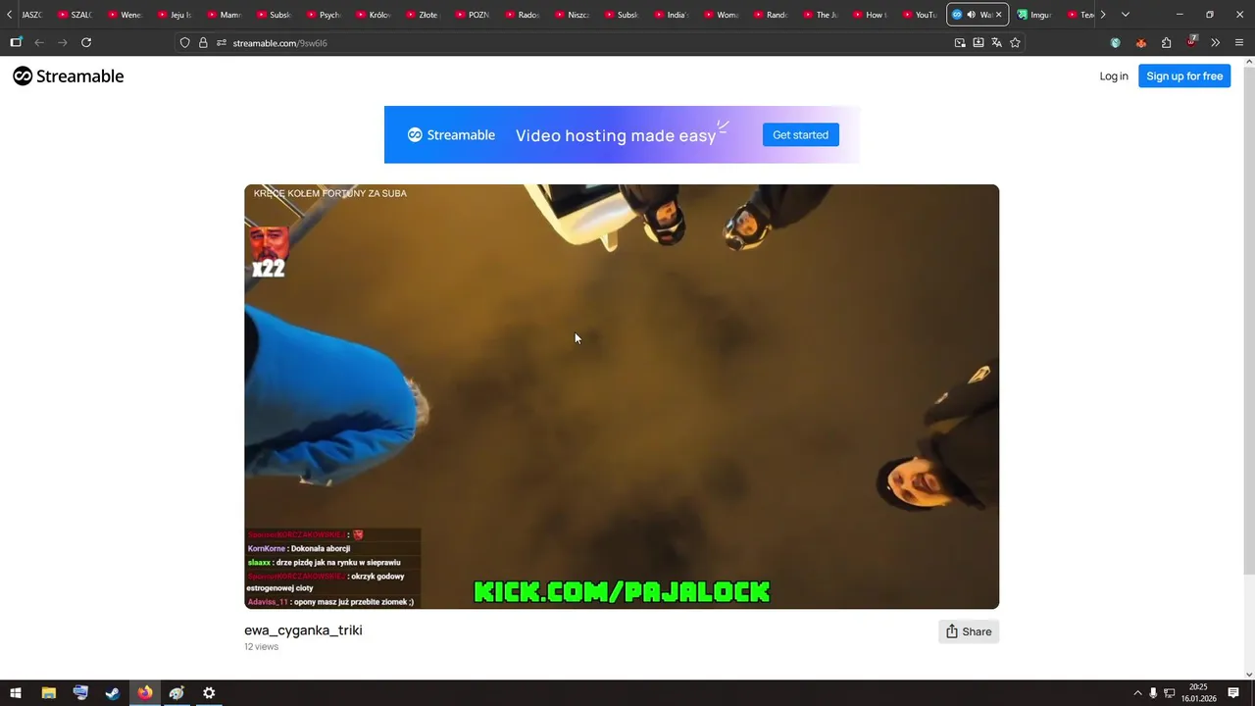Switch to the SZALC tab
1255x706 pixels.
(x=75, y=15)
